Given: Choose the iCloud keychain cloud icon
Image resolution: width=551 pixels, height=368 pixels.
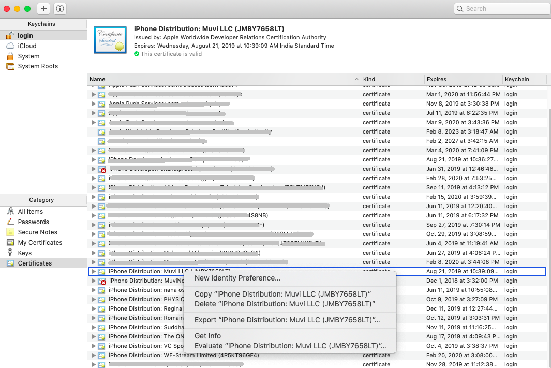Looking at the screenshot, I should [x=10, y=46].
